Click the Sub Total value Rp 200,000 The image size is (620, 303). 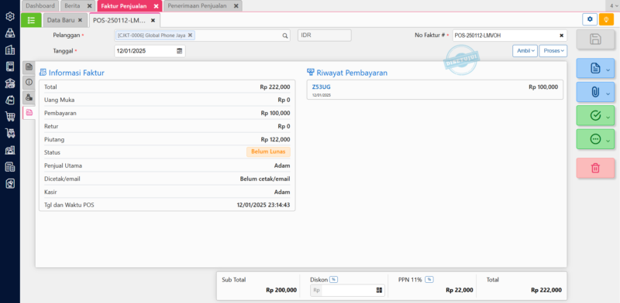pyautogui.click(x=281, y=290)
